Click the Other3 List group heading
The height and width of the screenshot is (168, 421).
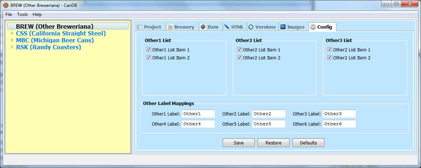coord(338,41)
